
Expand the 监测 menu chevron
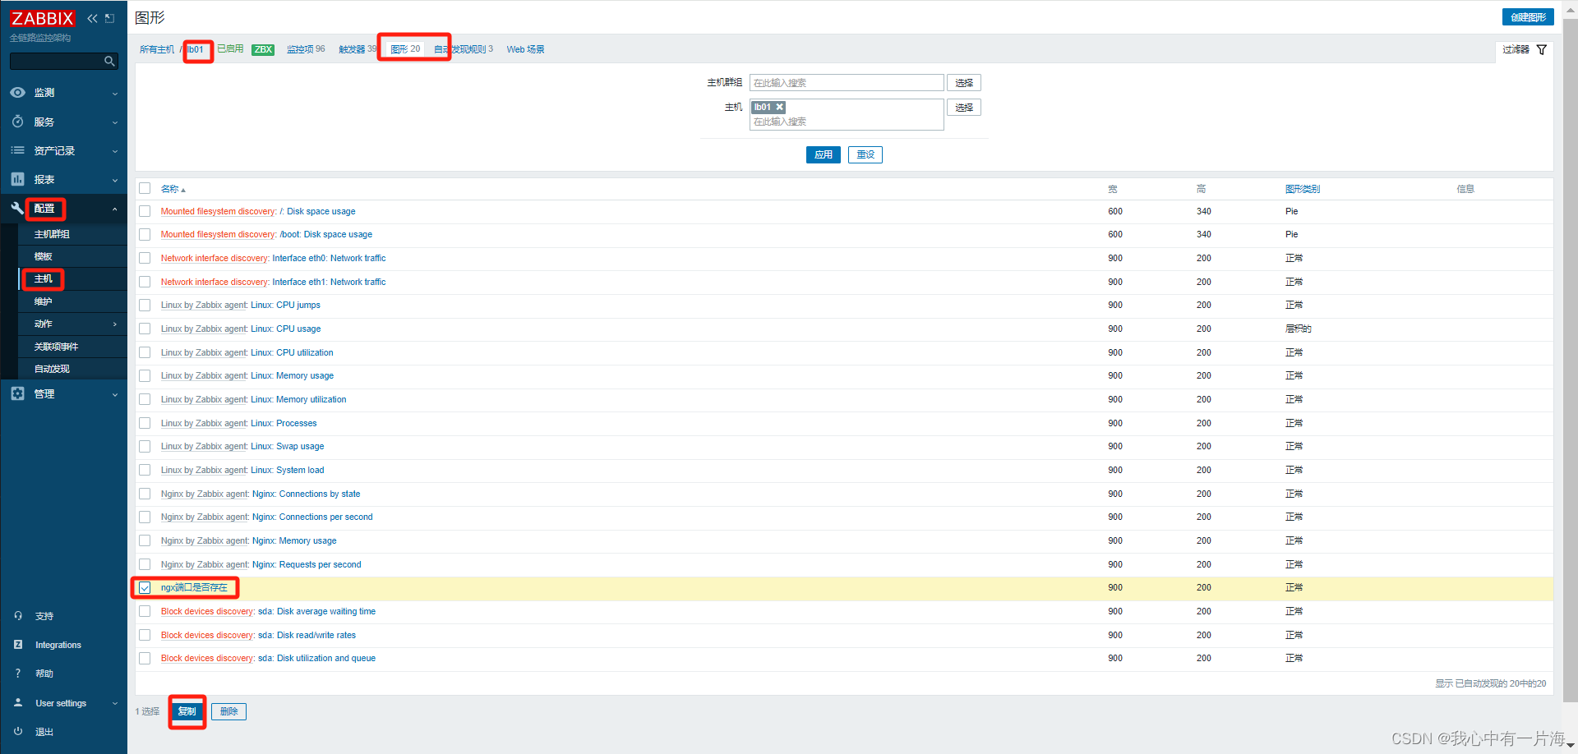click(114, 94)
